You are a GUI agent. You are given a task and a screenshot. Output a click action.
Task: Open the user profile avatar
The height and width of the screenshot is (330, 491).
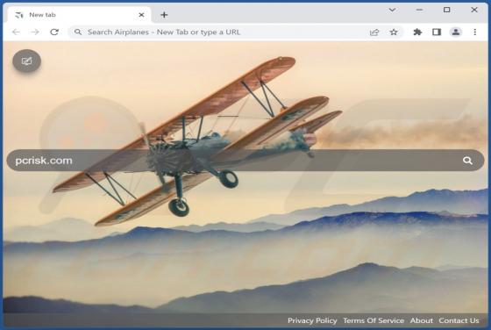pyautogui.click(x=456, y=32)
